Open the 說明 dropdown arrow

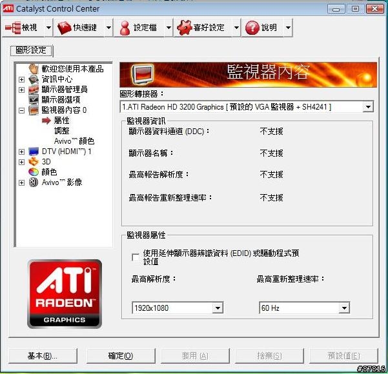288,28
